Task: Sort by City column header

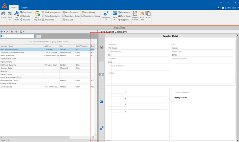Action: click(x=67, y=46)
